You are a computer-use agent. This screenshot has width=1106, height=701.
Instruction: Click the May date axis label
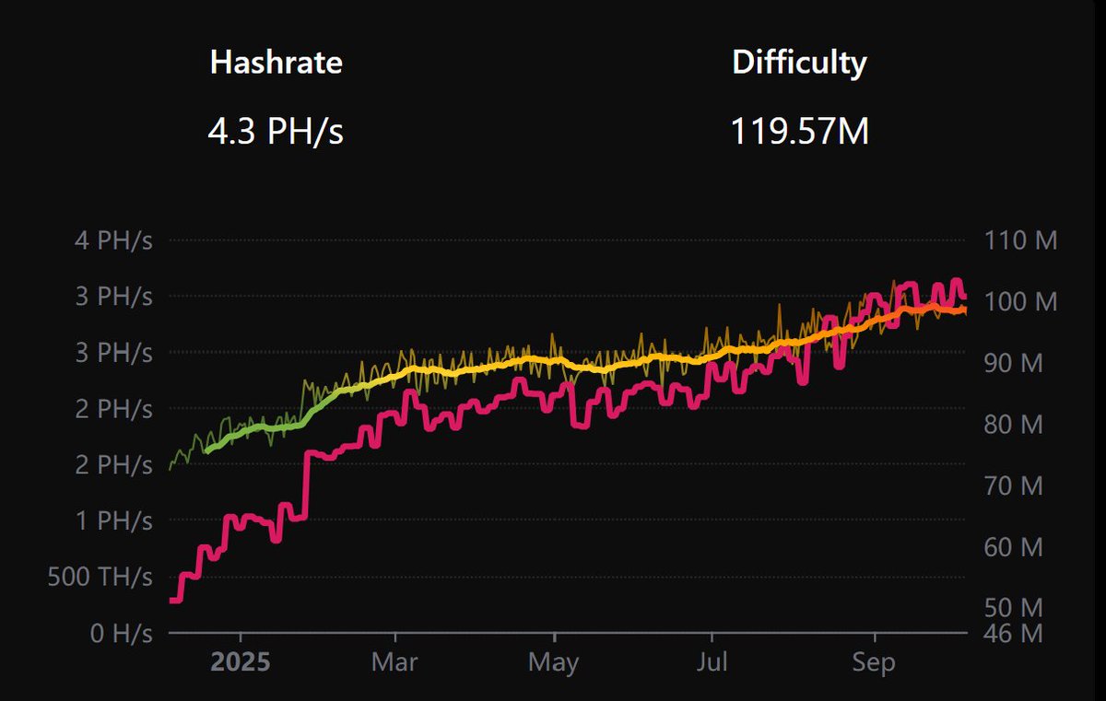pos(554,663)
